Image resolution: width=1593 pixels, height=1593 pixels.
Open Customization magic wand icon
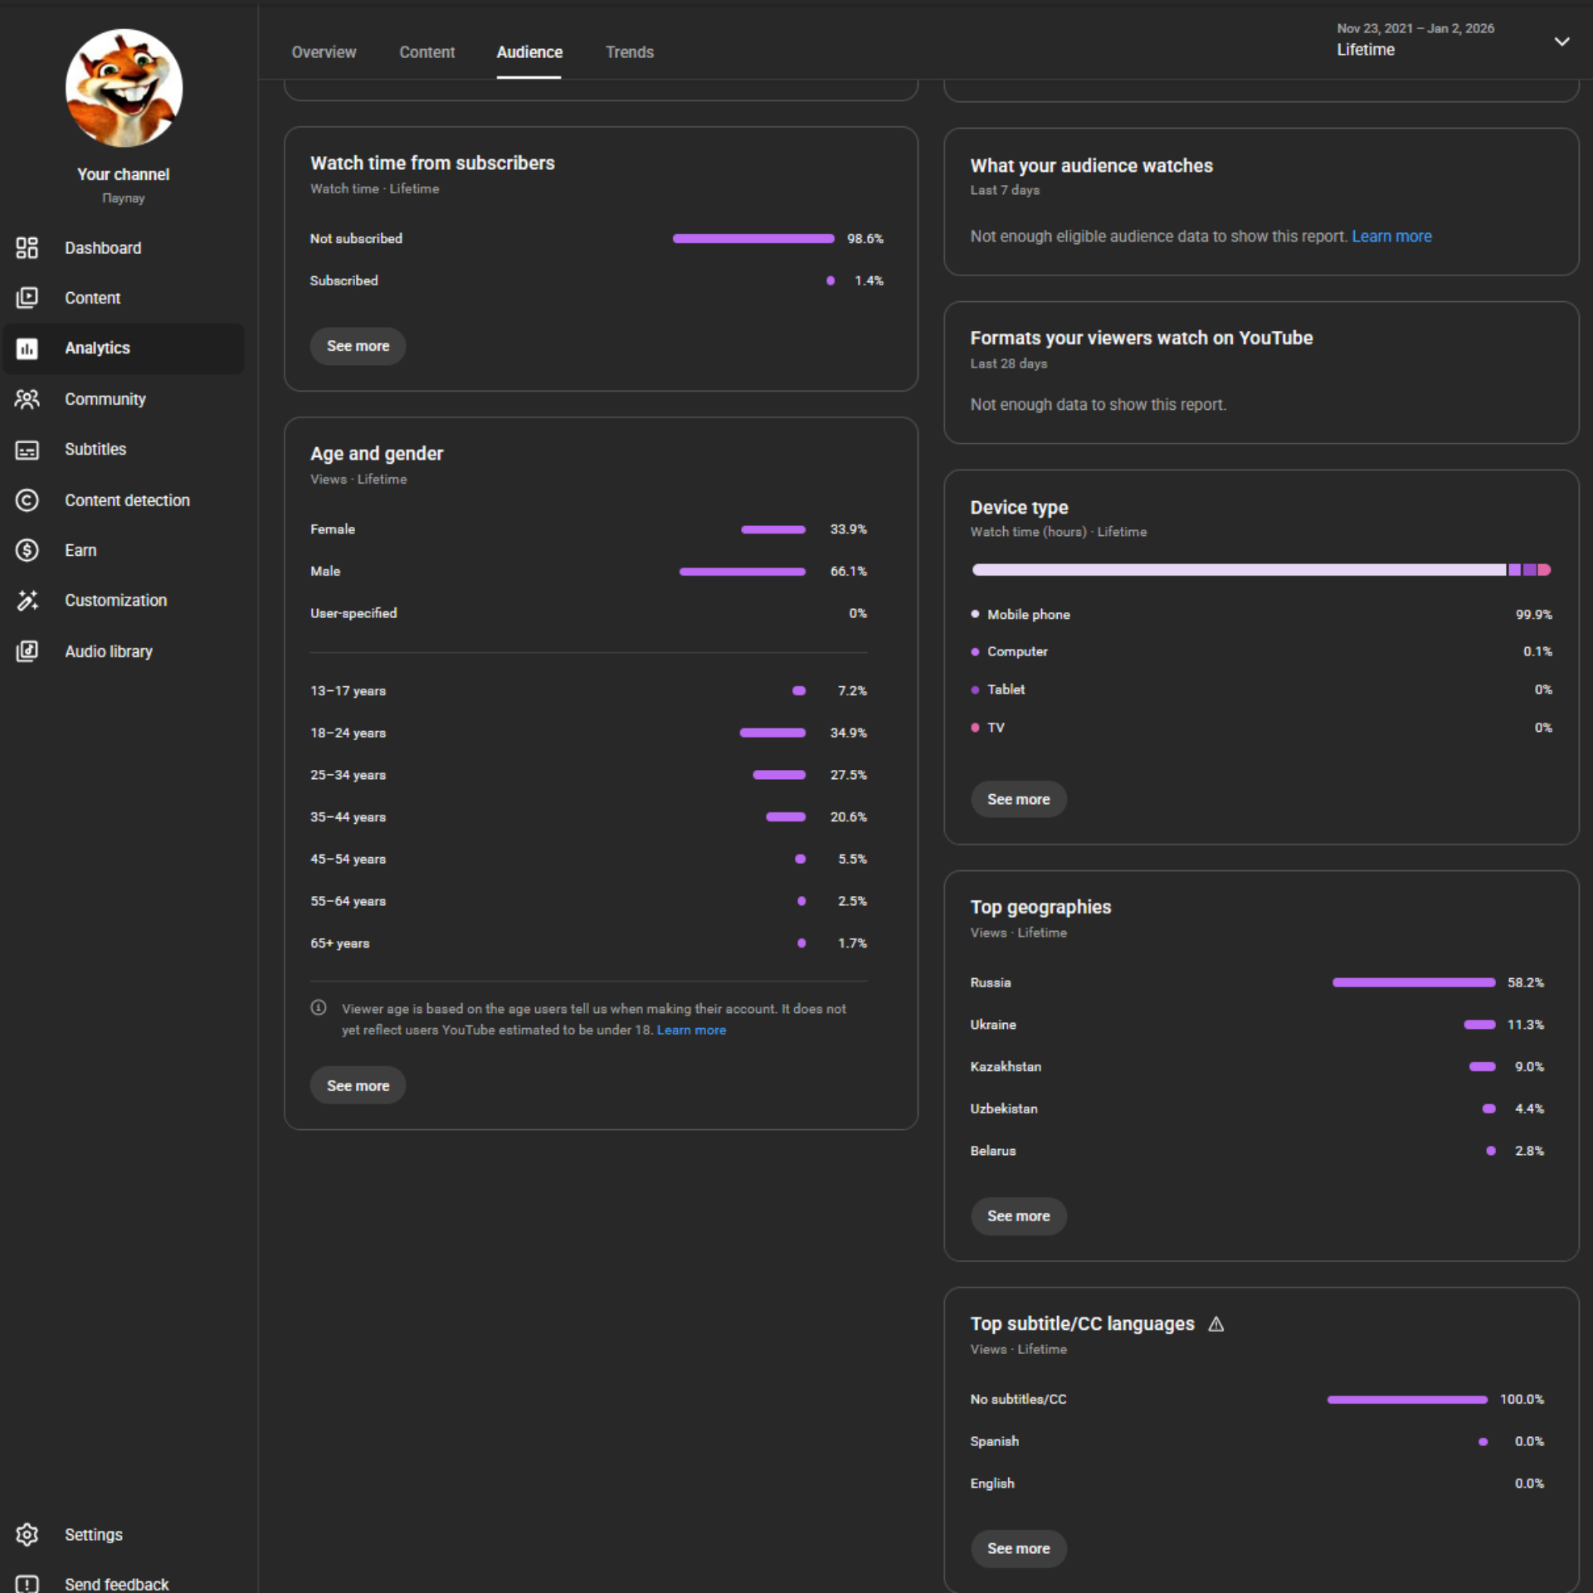(27, 601)
